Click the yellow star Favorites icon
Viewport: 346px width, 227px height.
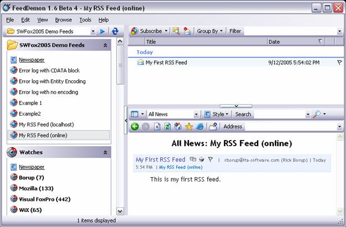[x=189, y=126]
